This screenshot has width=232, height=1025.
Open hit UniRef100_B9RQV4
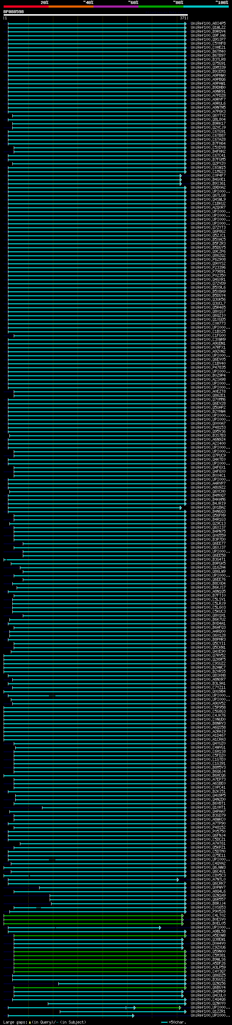[208, 31]
